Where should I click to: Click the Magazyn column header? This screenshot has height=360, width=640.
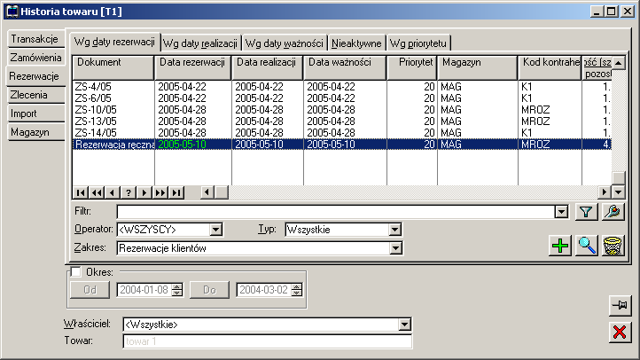478,67
